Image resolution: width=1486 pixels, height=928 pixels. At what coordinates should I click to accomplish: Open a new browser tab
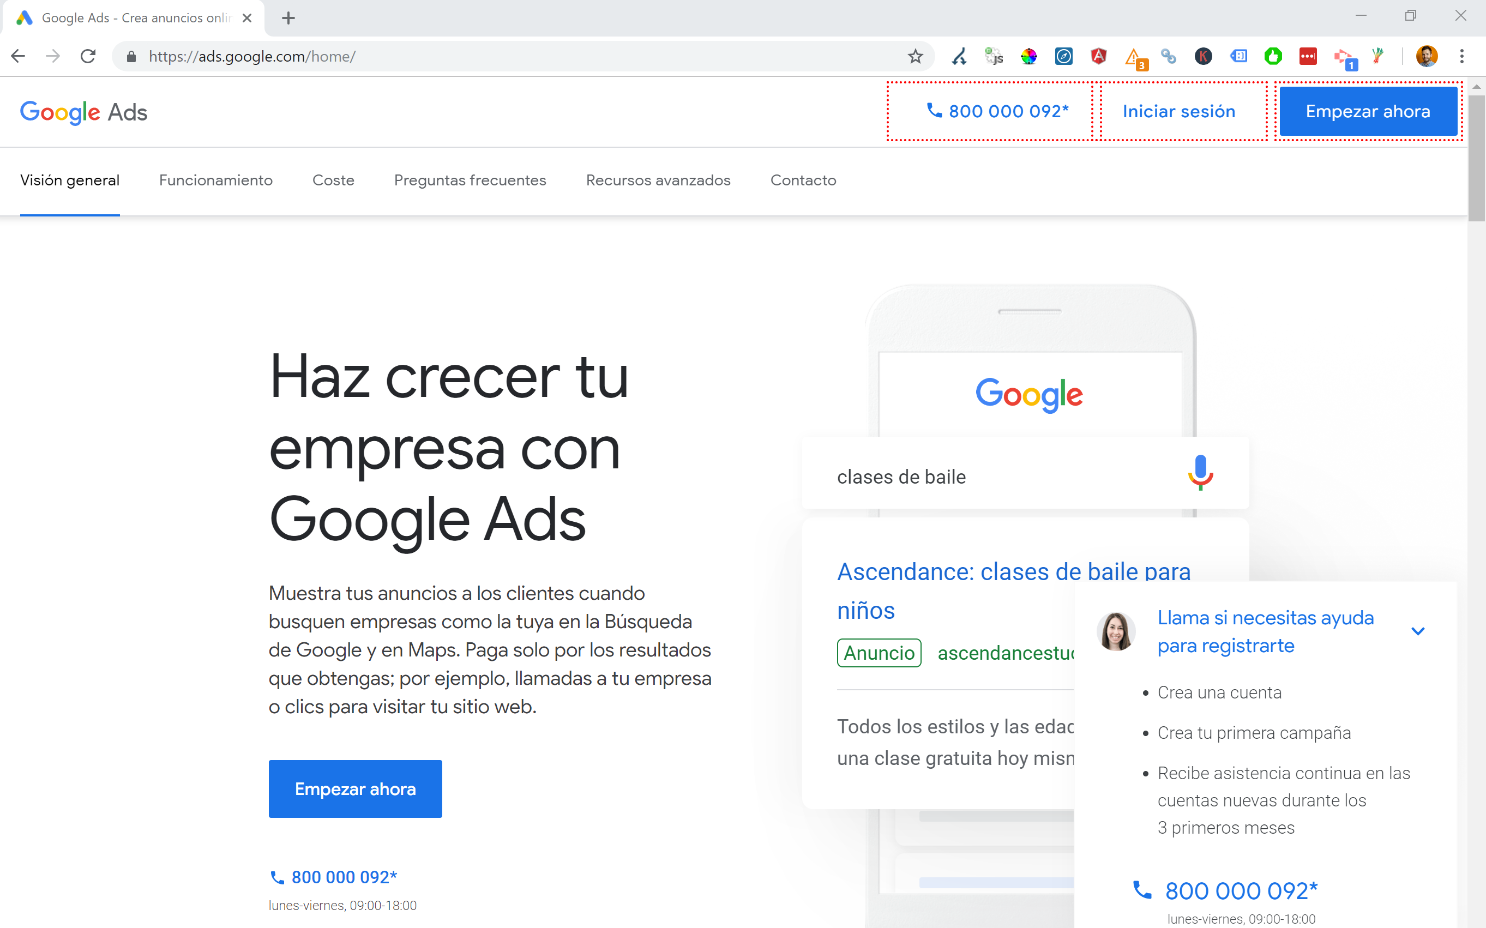tap(288, 19)
